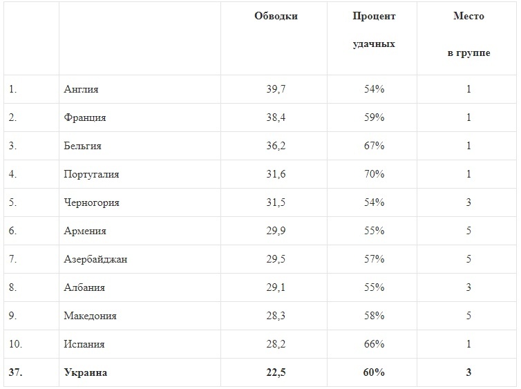Select the Черногория country cell

(91, 202)
